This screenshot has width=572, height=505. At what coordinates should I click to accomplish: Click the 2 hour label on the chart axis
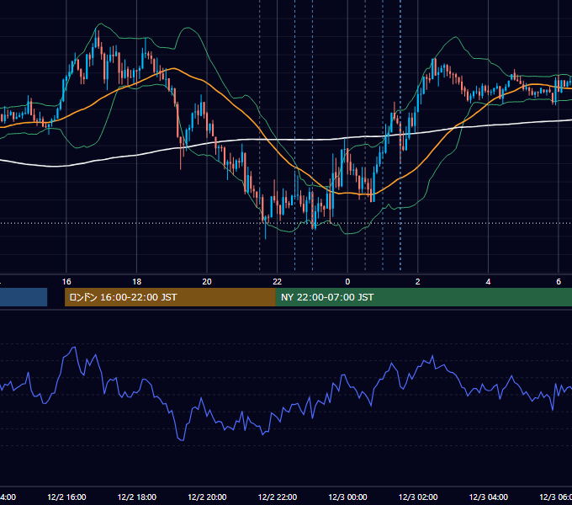[418, 282]
